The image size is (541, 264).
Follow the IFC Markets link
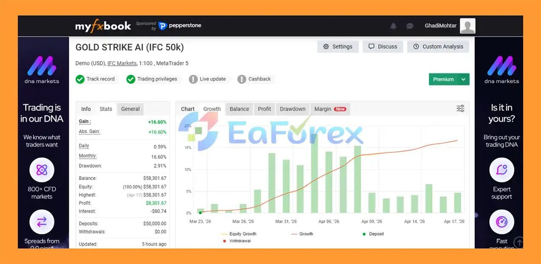122,63
